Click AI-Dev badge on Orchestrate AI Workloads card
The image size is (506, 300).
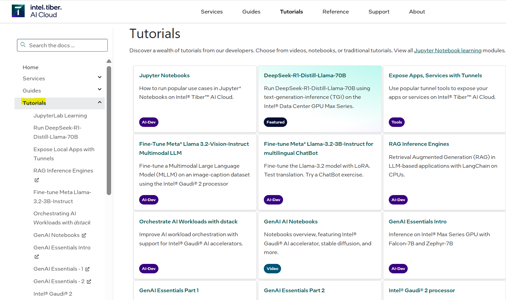tap(149, 269)
